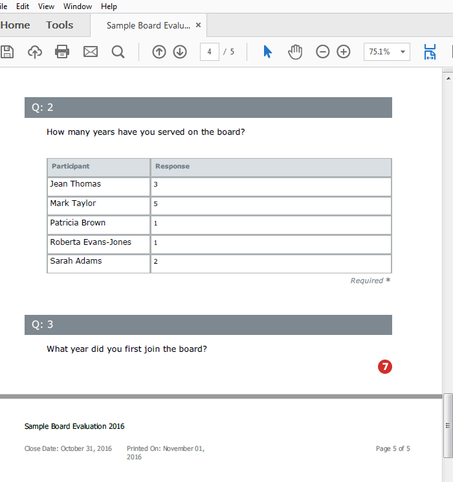453x482 pixels.
Task: Click the Save file icon
Action: [x=6, y=52]
